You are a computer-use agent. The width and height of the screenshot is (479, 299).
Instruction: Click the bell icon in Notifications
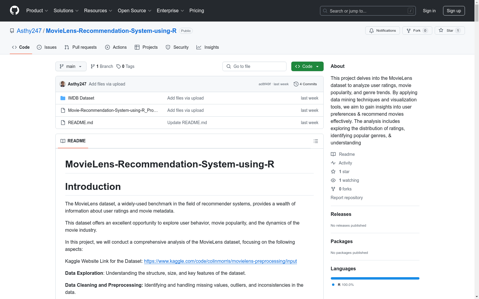[x=372, y=30]
